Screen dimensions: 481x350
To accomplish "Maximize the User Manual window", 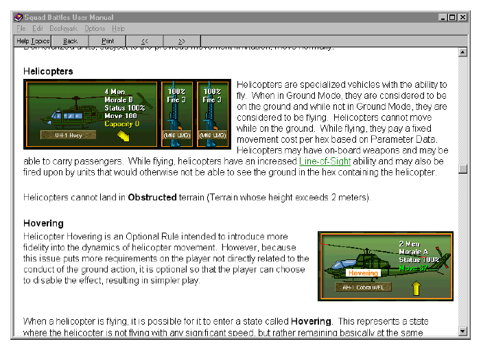I will (x=452, y=17).
